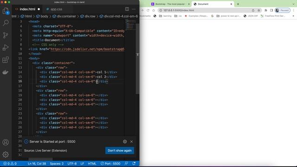Switch to the app.css tab
Image resolution: width=297 pixels, height=167 pixels.
click(x=56, y=9)
